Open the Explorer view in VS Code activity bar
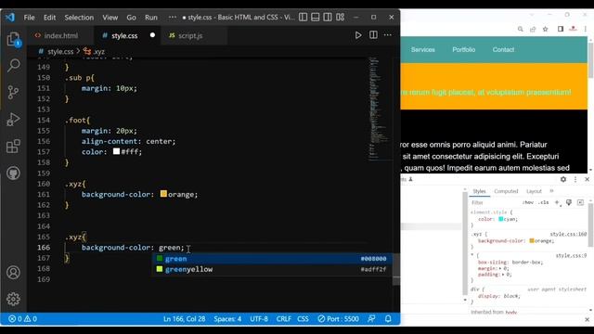The width and height of the screenshot is (594, 334). click(x=14, y=39)
